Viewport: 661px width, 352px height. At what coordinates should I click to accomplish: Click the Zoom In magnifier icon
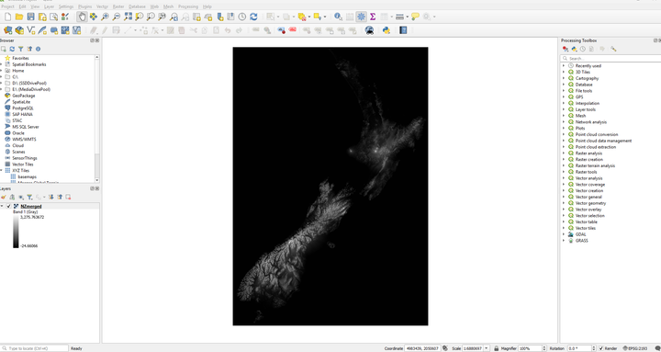tap(105, 17)
